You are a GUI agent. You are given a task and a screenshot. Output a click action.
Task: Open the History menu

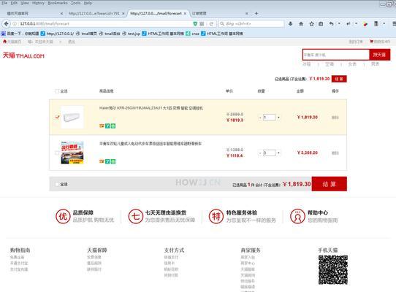click(38, 3)
